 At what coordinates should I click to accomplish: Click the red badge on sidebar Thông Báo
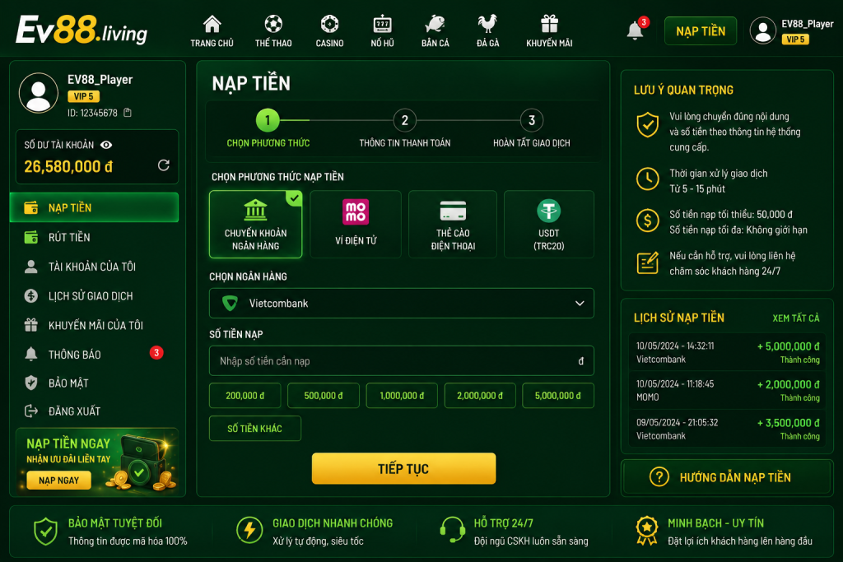156,353
